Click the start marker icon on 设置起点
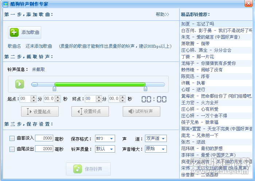The height and width of the screenshot is (181, 255). pos(29,111)
